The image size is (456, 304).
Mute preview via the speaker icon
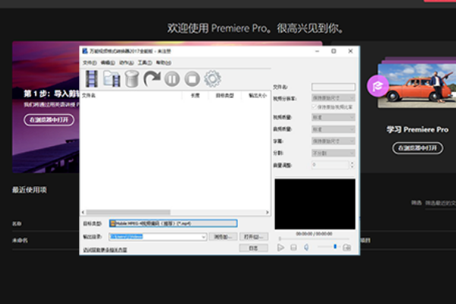coord(306,248)
